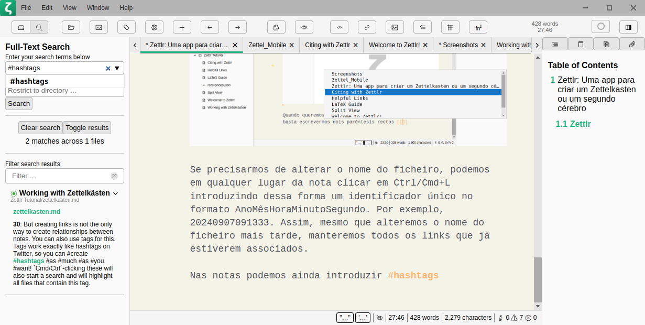The height and width of the screenshot is (325, 645).
Task: Clear the filter field with X
Action: (x=114, y=176)
